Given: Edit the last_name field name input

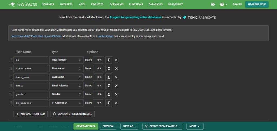Looking at the screenshot, I should tap(31, 77).
